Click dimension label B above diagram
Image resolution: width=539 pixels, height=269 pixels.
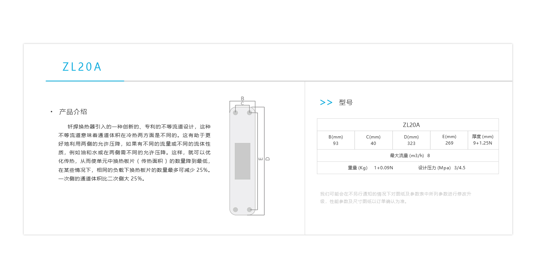242,98
